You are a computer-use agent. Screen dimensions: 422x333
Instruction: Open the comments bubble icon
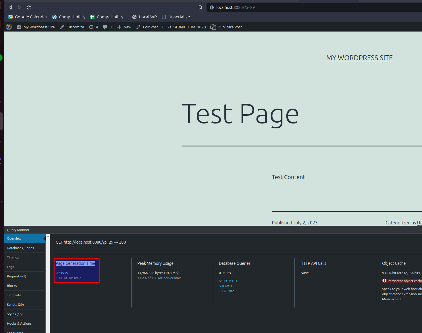coord(107,27)
